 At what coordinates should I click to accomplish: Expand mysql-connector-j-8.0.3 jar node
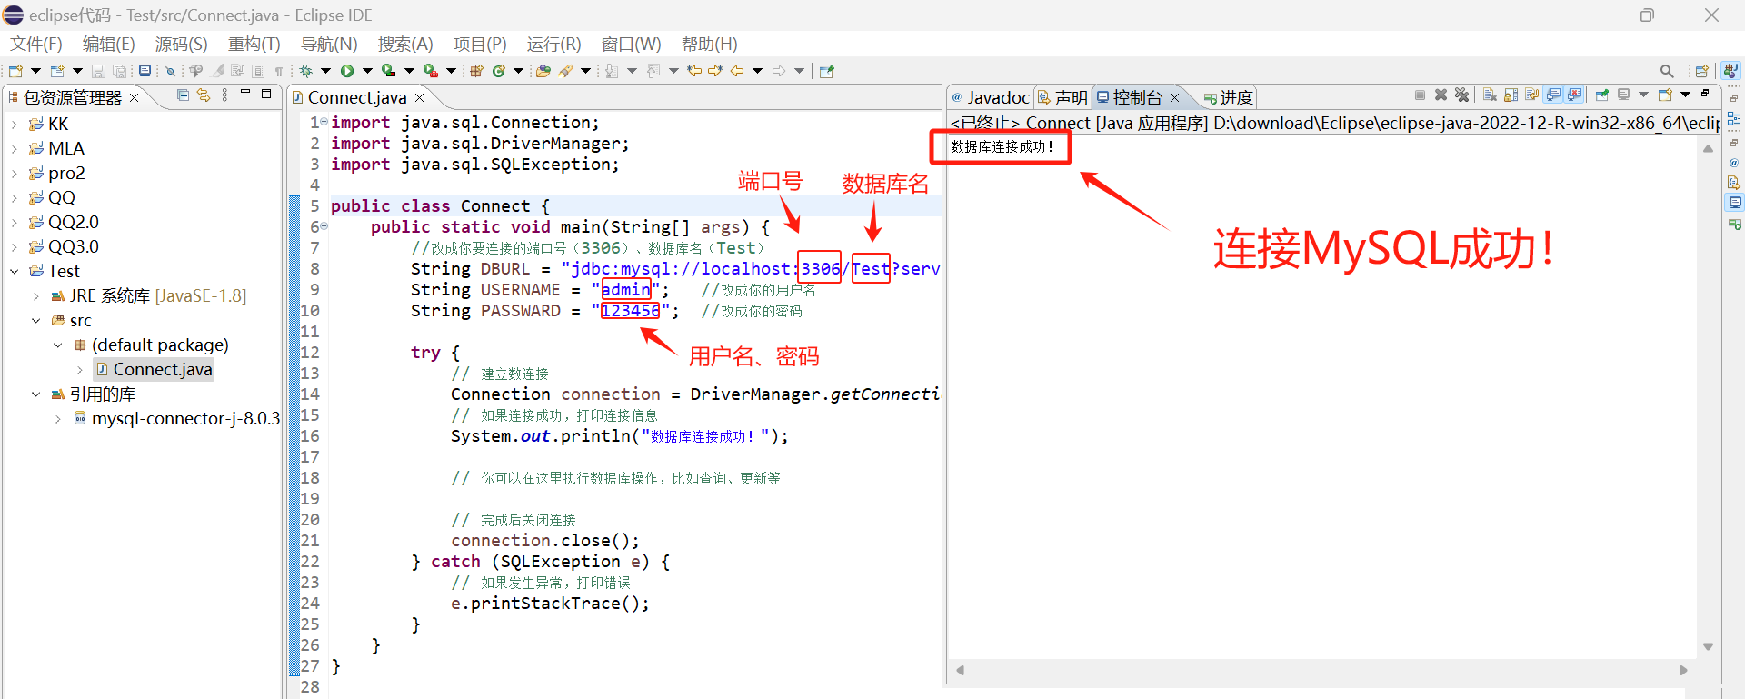[x=57, y=418]
